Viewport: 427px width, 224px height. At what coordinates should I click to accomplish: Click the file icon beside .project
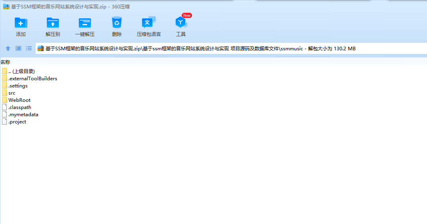[4, 122]
